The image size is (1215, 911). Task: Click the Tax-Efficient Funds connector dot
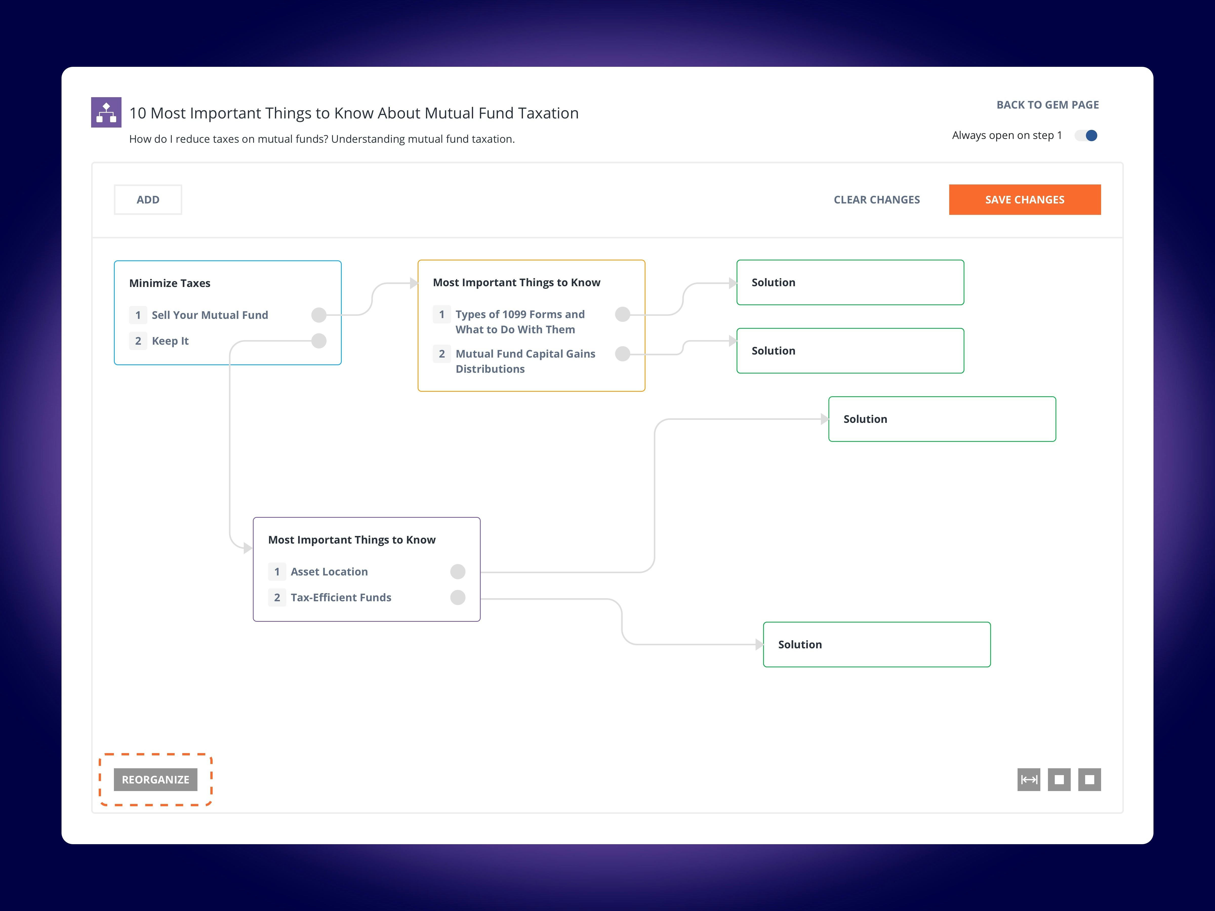[458, 597]
